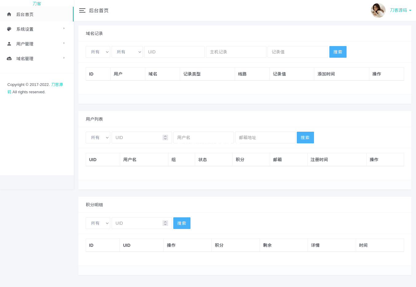Expand the 系统设置 submenu chevron
416x287 pixels.
[64, 29]
